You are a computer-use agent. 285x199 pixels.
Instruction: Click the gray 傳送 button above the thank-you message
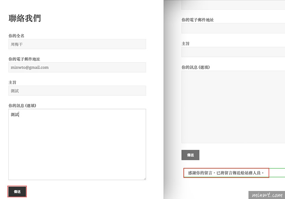190,155
